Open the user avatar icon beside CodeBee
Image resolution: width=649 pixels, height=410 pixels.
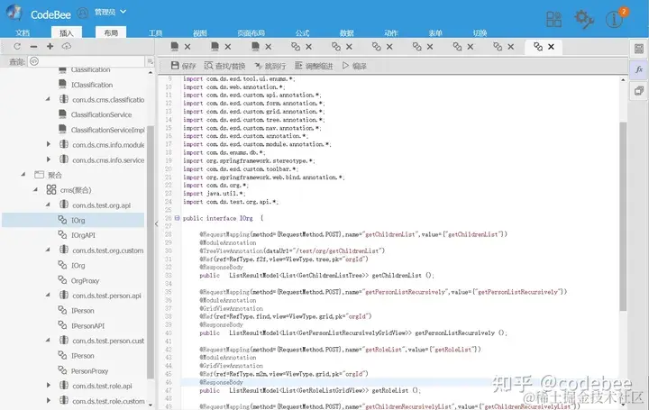[83, 14]
